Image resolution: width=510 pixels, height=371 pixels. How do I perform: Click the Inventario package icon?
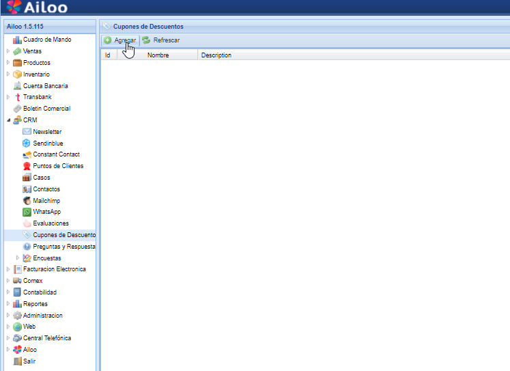point(17,74)
